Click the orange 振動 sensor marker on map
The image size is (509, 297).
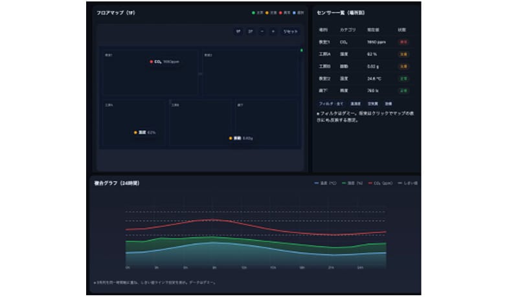pos(230,138)
